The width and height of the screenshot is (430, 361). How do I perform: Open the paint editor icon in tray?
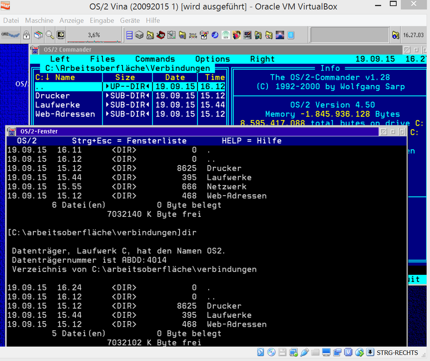point(204,35)
